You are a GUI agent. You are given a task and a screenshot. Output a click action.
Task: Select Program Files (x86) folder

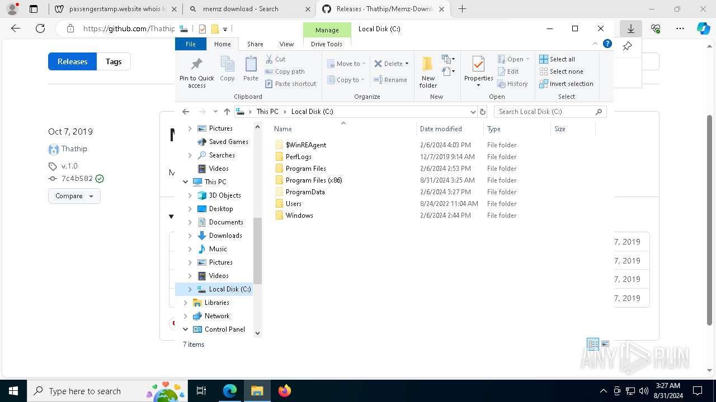(x=314, y=180)
